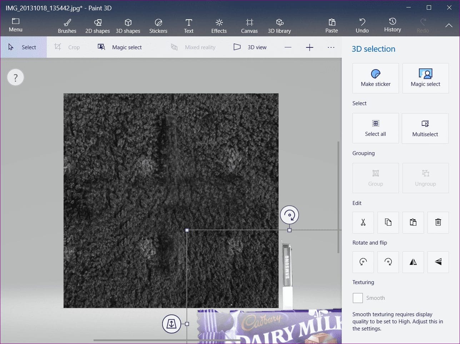Cut selection with the scissors icon
The height and width of the screenshot is (344, 460).
[363, 222]
